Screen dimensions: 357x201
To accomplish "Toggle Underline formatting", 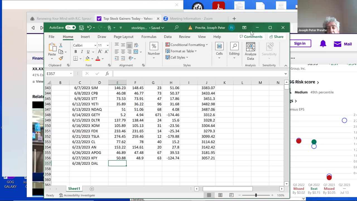I will click(88, 52).
